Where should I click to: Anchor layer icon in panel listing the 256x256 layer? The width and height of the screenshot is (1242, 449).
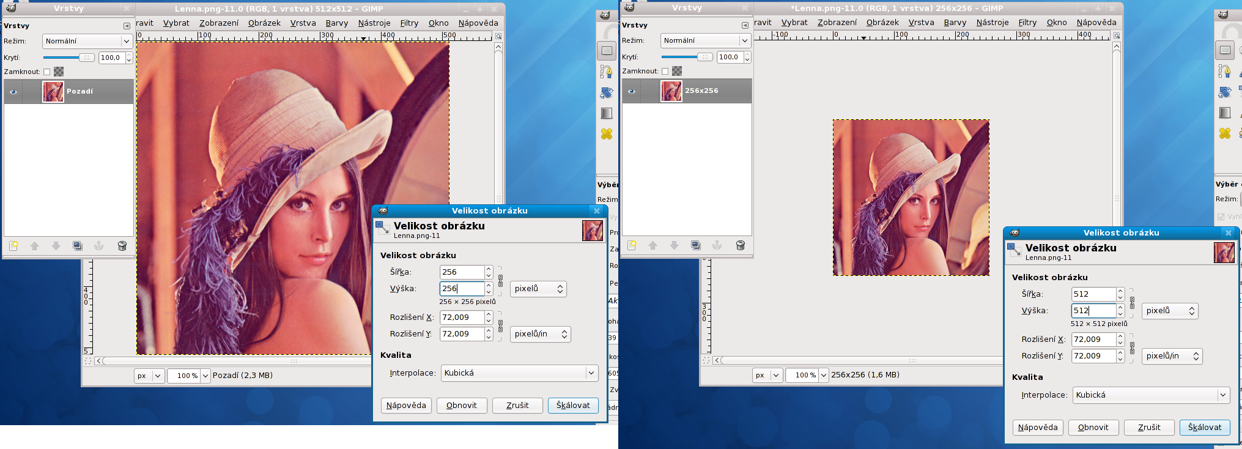(717, 245)
